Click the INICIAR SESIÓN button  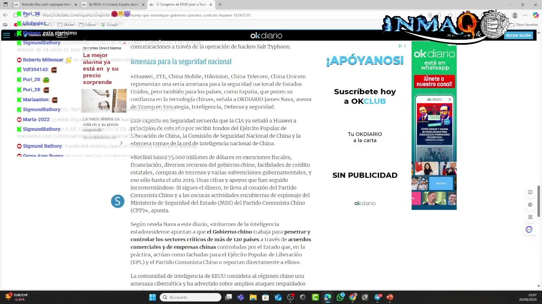click(518, 35)
